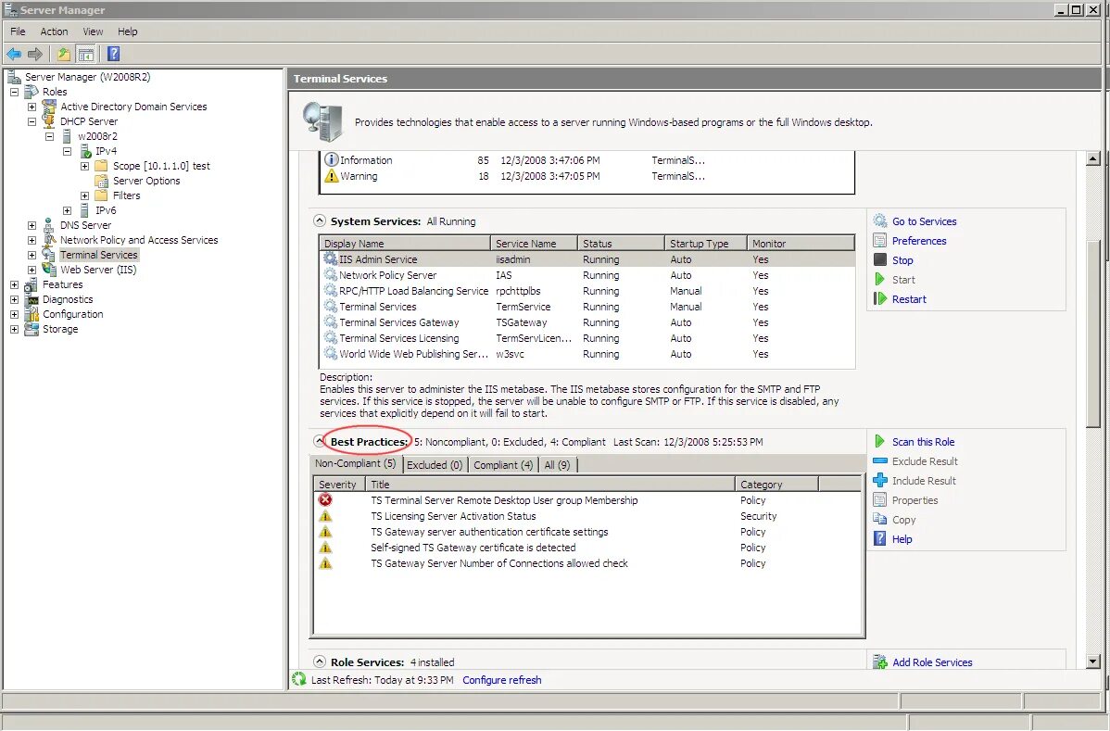Screen dimensions: 1110x731
Task: Expand the Features tree node
Action: click(x=14, y=284)
